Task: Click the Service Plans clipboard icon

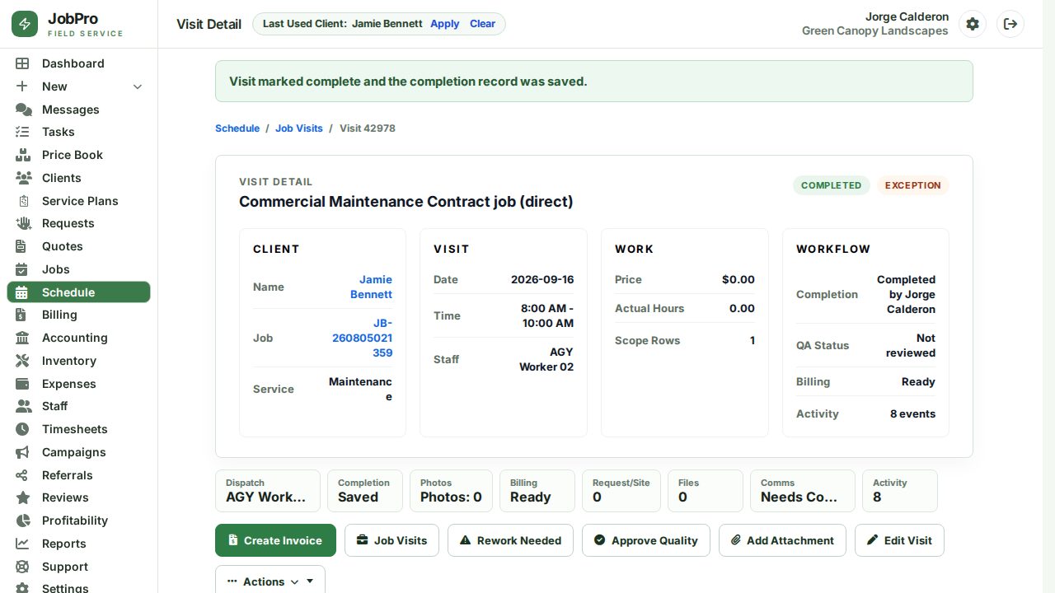Action: click(23, 201)
